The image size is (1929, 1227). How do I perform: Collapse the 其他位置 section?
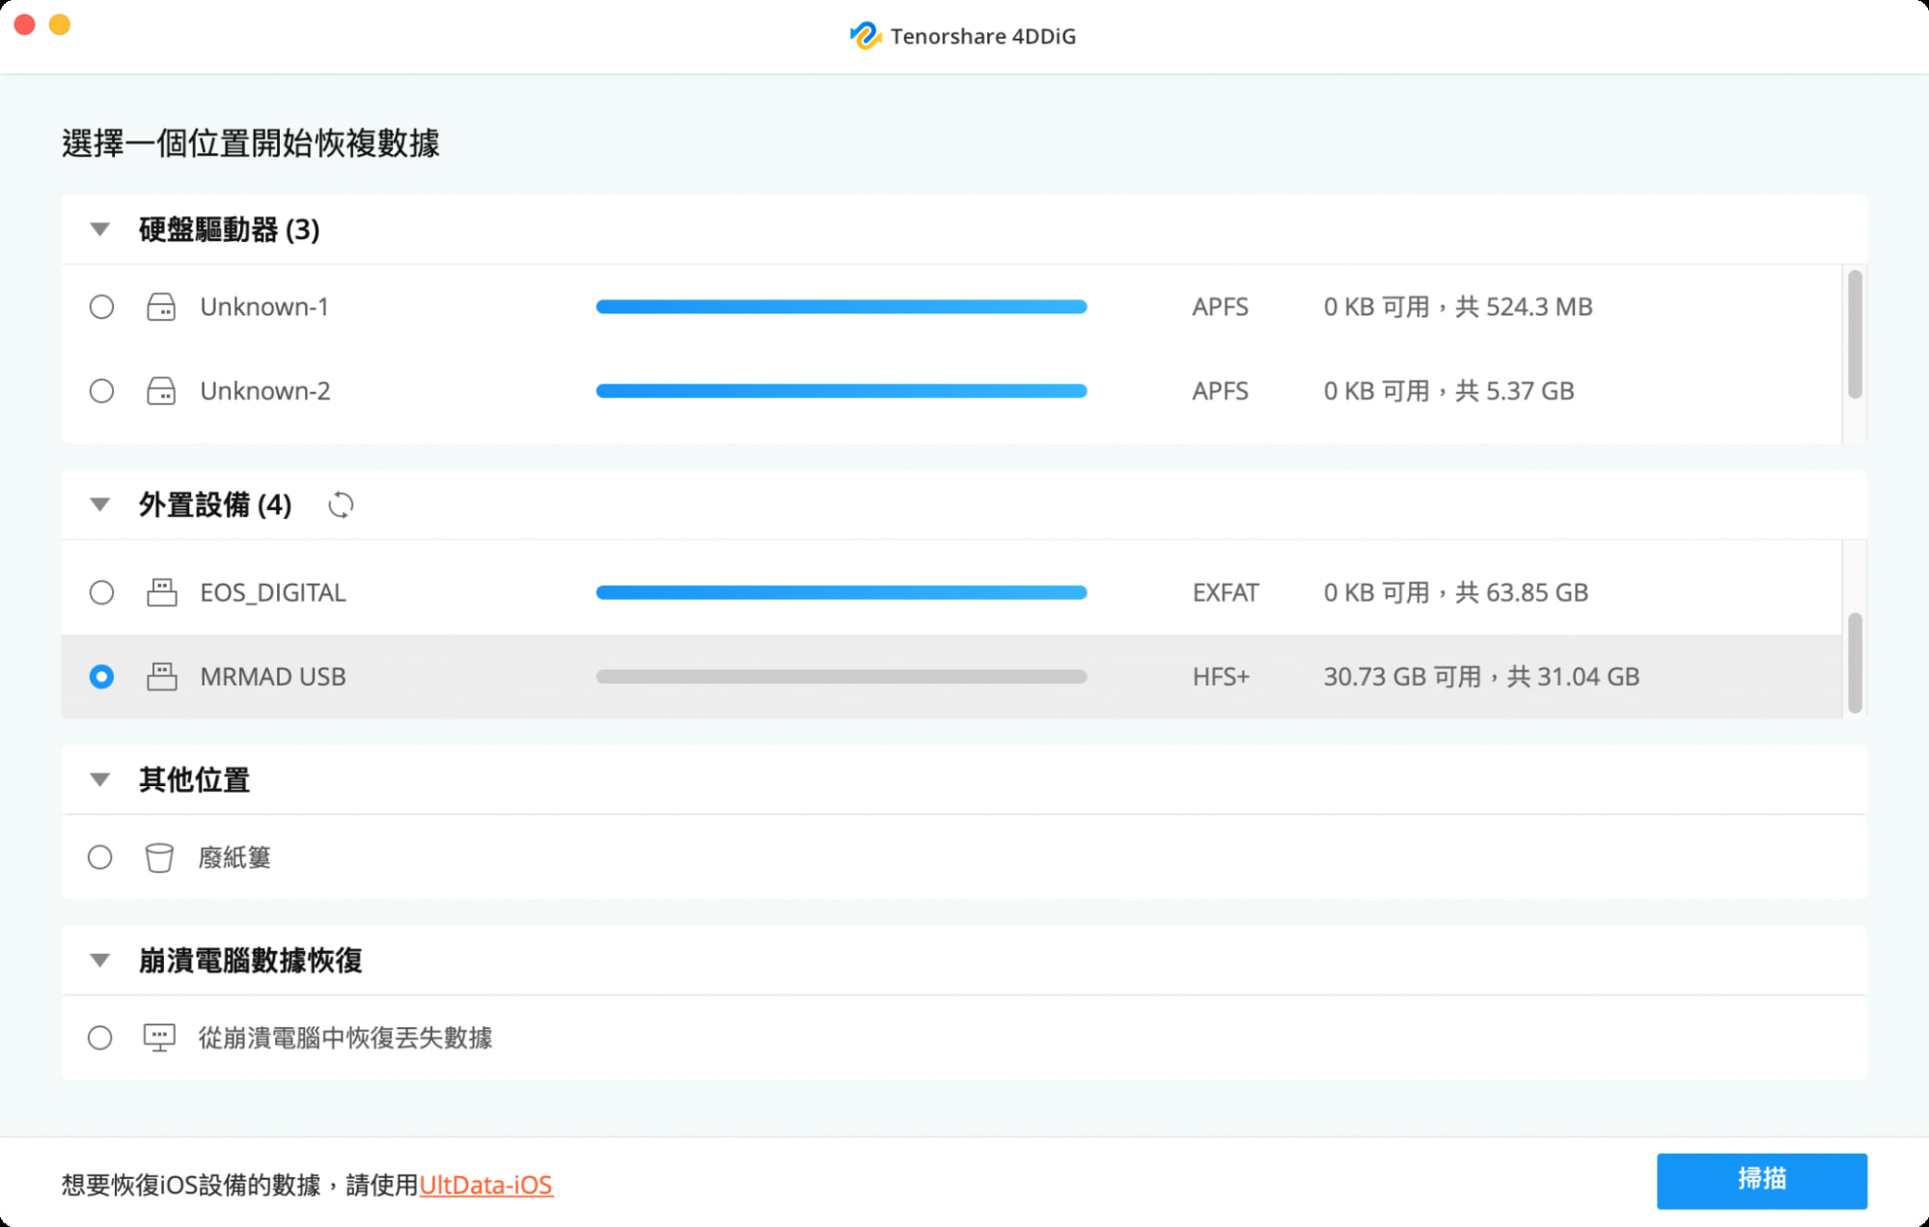point(99,779)
